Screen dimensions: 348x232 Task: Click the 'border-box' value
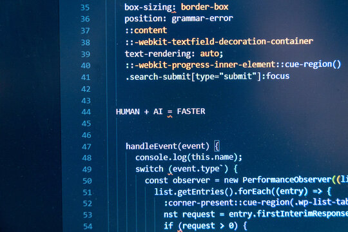[205, 7]
